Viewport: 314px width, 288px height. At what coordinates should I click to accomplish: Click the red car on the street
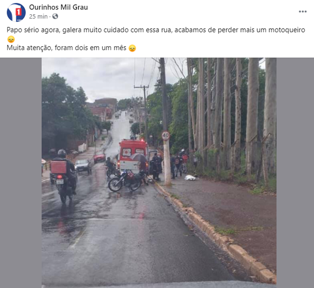pyautogui.click(x=100, y=157)
